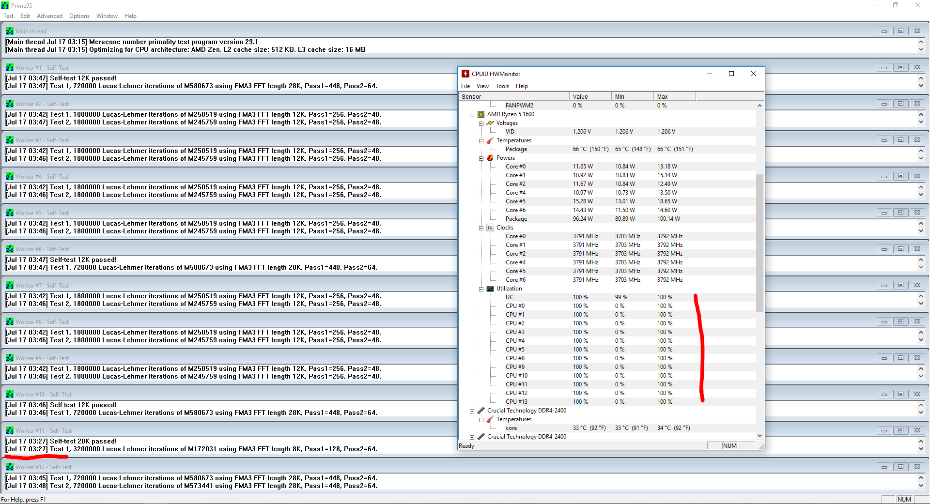This screenshot has width=930, height=504.
Task: Open HWMonitor Help menu
Action: [522, 86]
